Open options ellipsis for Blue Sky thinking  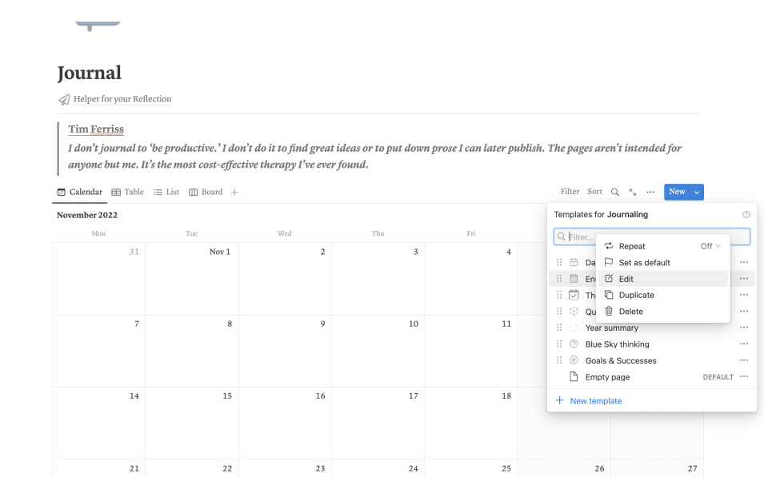[743, 344]
